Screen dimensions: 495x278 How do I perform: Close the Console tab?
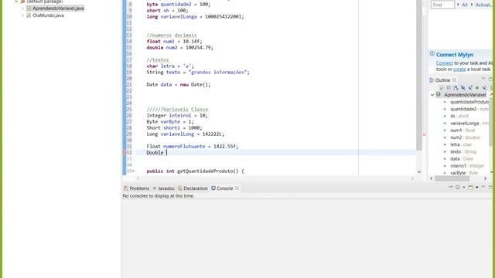[237, 188]
